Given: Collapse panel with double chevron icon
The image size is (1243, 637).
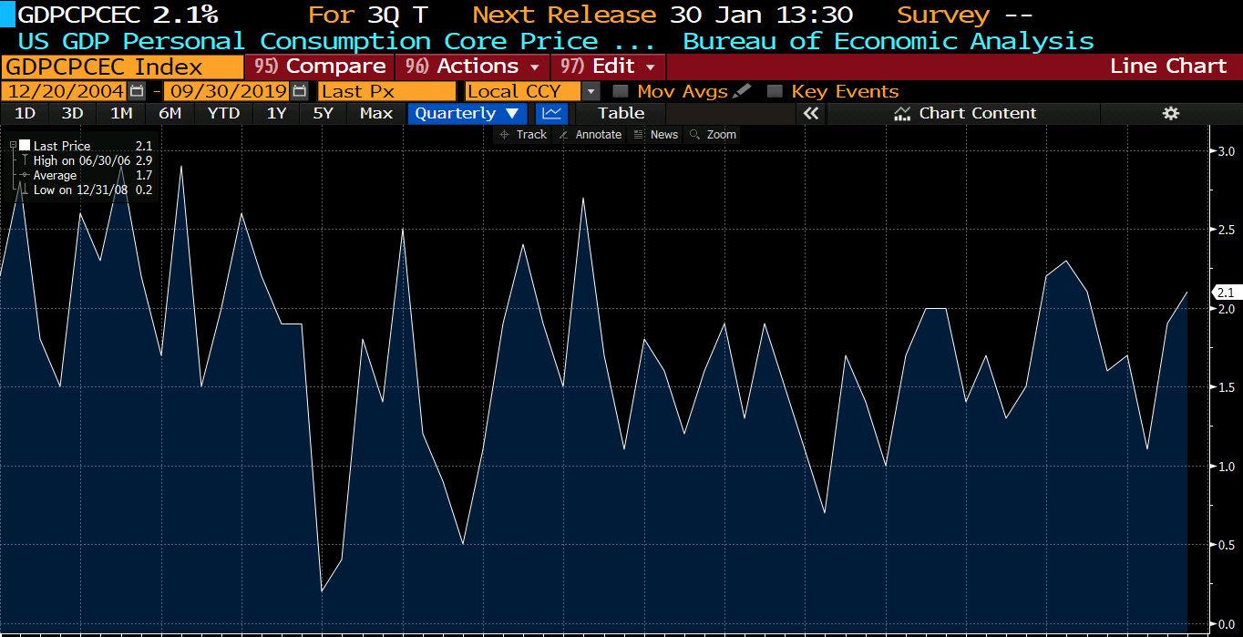Looking at the screenshot, I should pos(811,113).
